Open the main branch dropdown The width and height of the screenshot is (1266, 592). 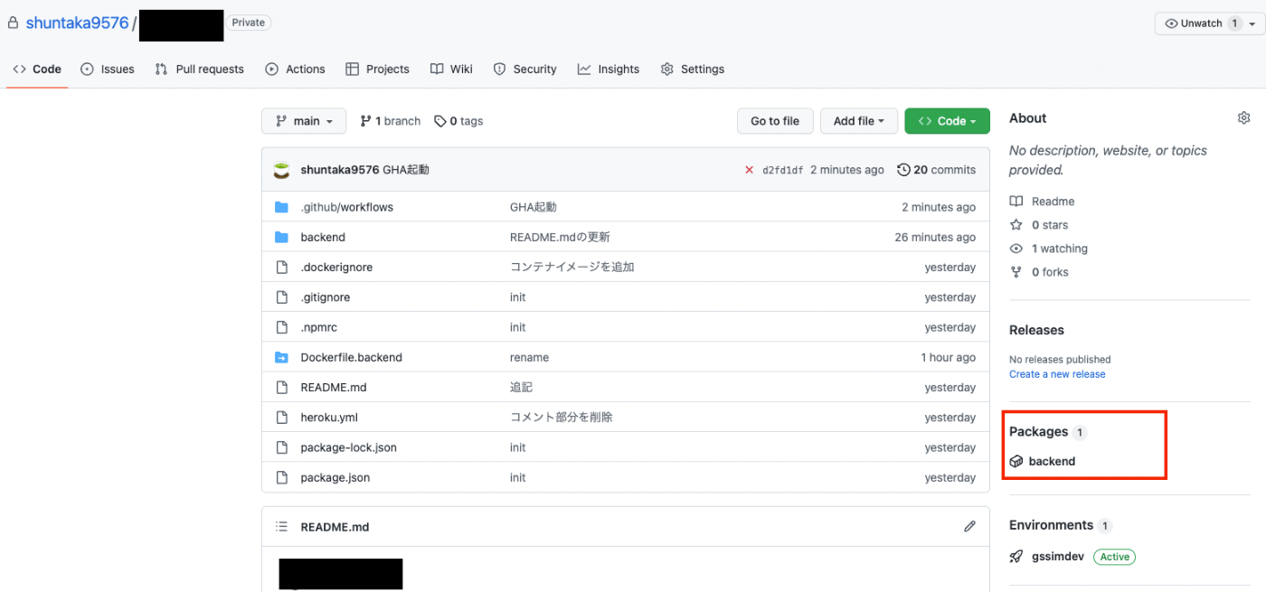point(304,121)
